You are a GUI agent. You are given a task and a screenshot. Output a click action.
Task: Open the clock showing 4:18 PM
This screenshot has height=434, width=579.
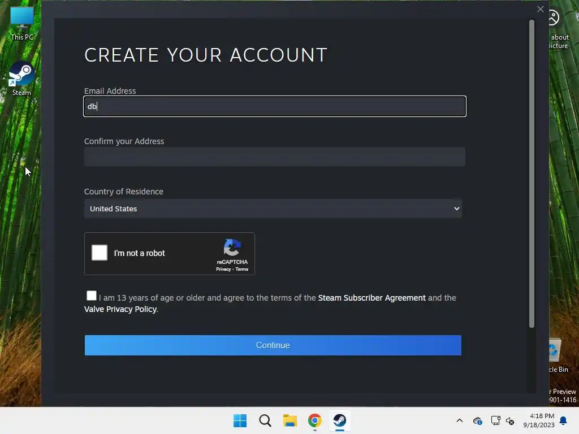tap(539, 420)
